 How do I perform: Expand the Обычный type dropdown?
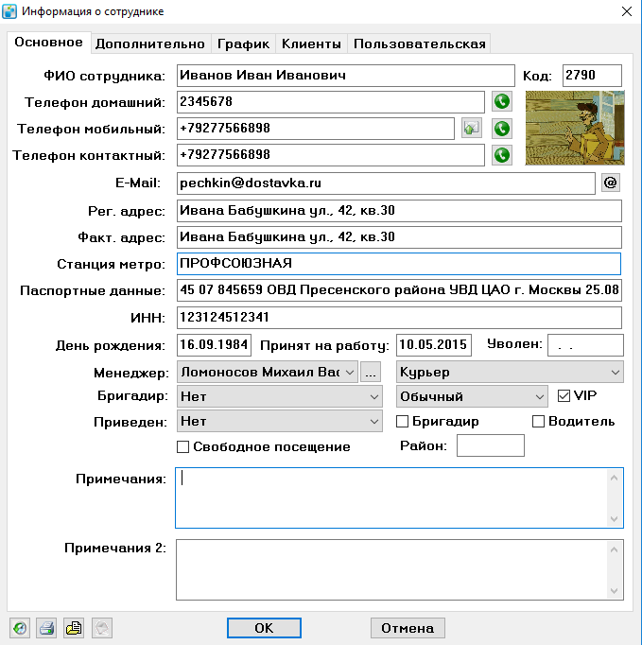[472, 396]
